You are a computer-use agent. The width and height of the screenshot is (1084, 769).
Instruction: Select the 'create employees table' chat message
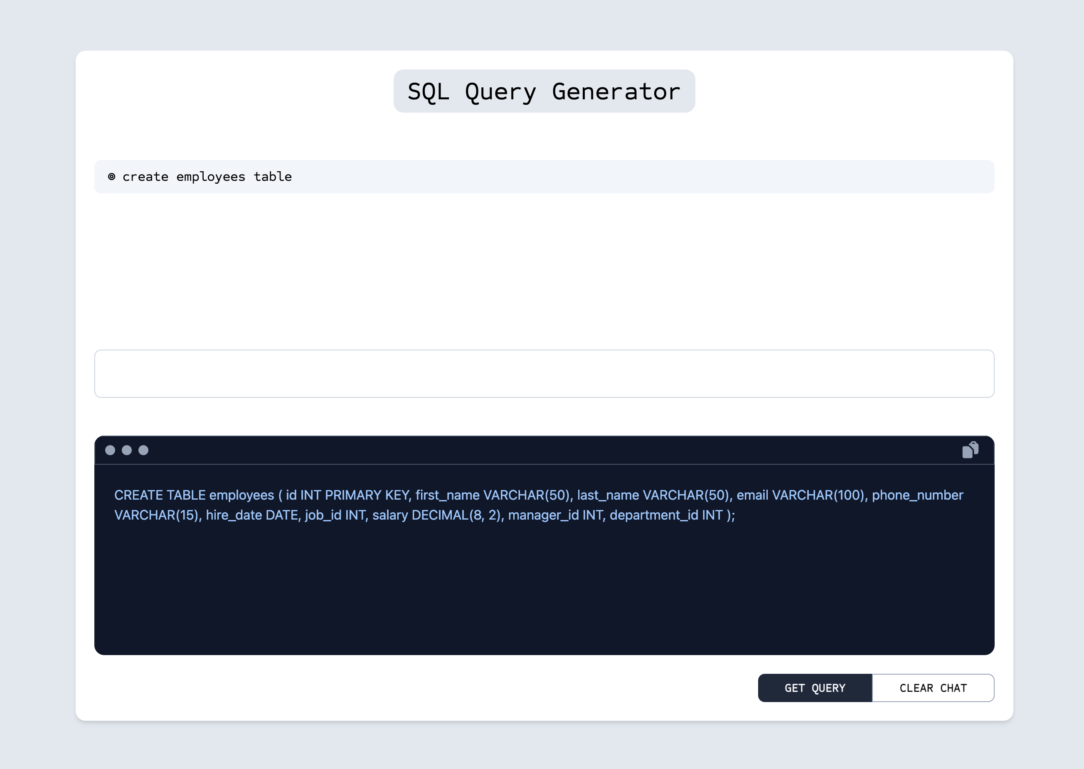pos(207,177)
